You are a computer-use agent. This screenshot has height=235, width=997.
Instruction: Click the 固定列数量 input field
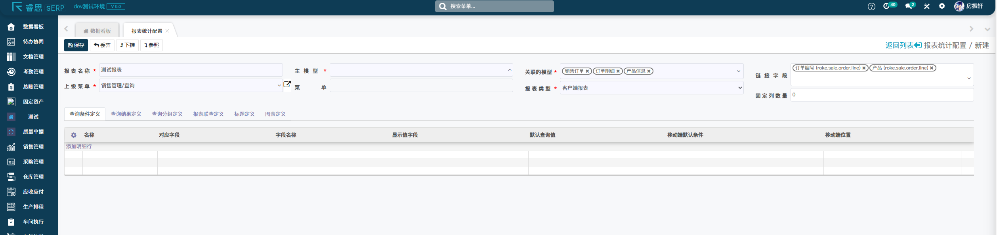coord(882,95)
